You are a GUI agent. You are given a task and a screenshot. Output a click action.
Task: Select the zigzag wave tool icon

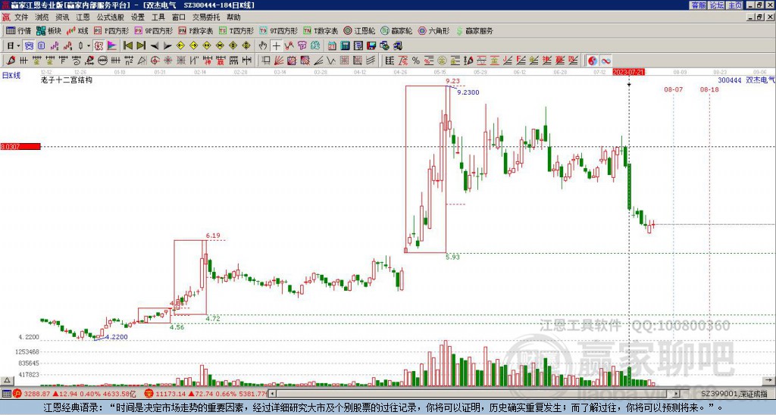pyautogui.click(x=331, y=61)
